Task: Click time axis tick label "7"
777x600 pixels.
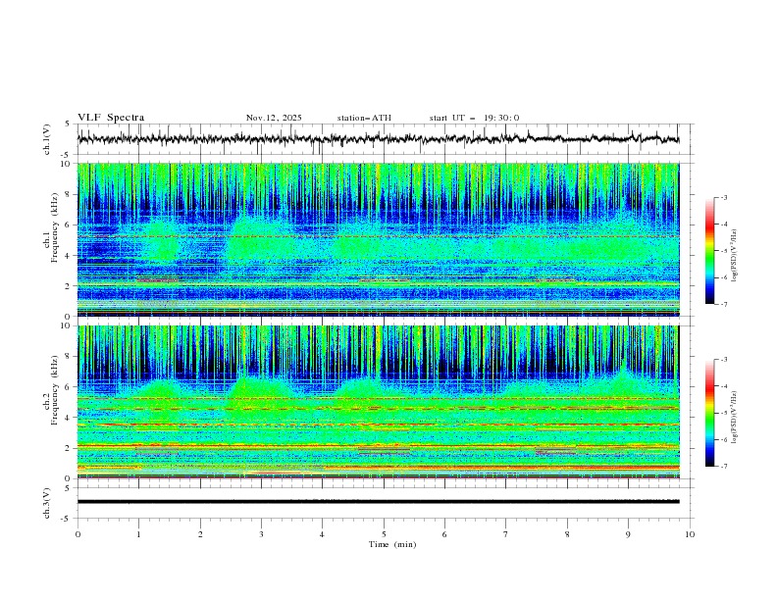Action: coord(506,534)
